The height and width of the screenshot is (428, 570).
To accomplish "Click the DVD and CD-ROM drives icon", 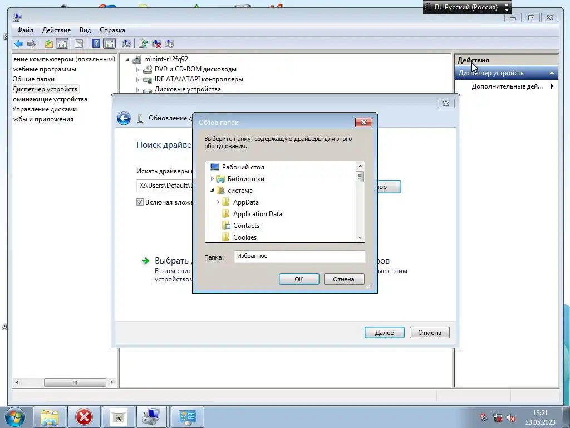I will coord(147,69).
